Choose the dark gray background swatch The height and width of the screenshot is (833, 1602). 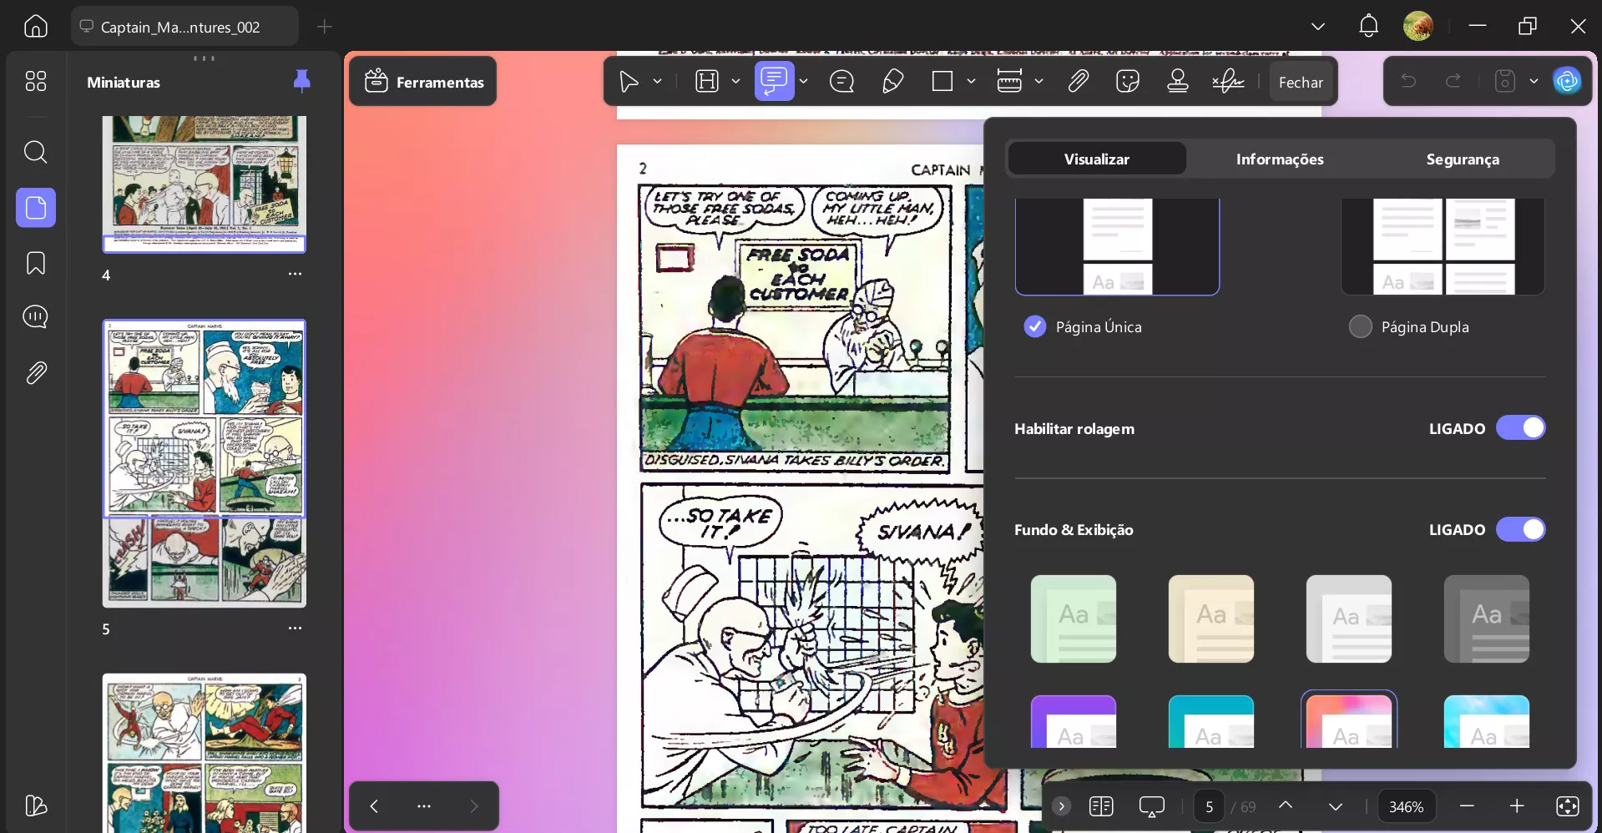click(1487, 618)
